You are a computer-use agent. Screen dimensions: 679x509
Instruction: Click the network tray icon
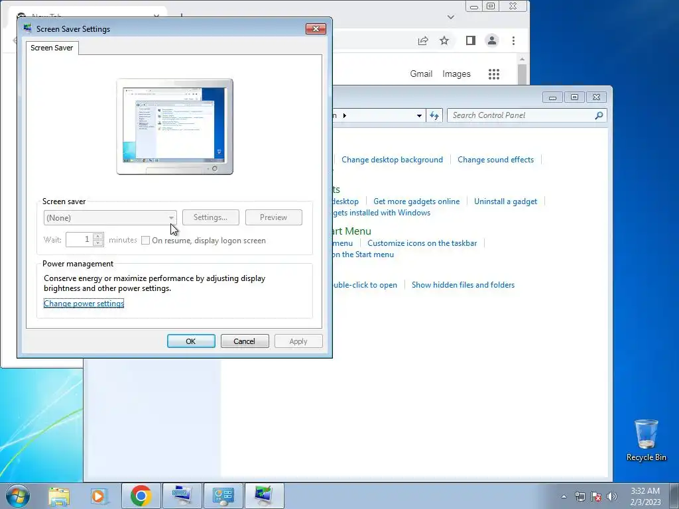(x=580, y=496)
